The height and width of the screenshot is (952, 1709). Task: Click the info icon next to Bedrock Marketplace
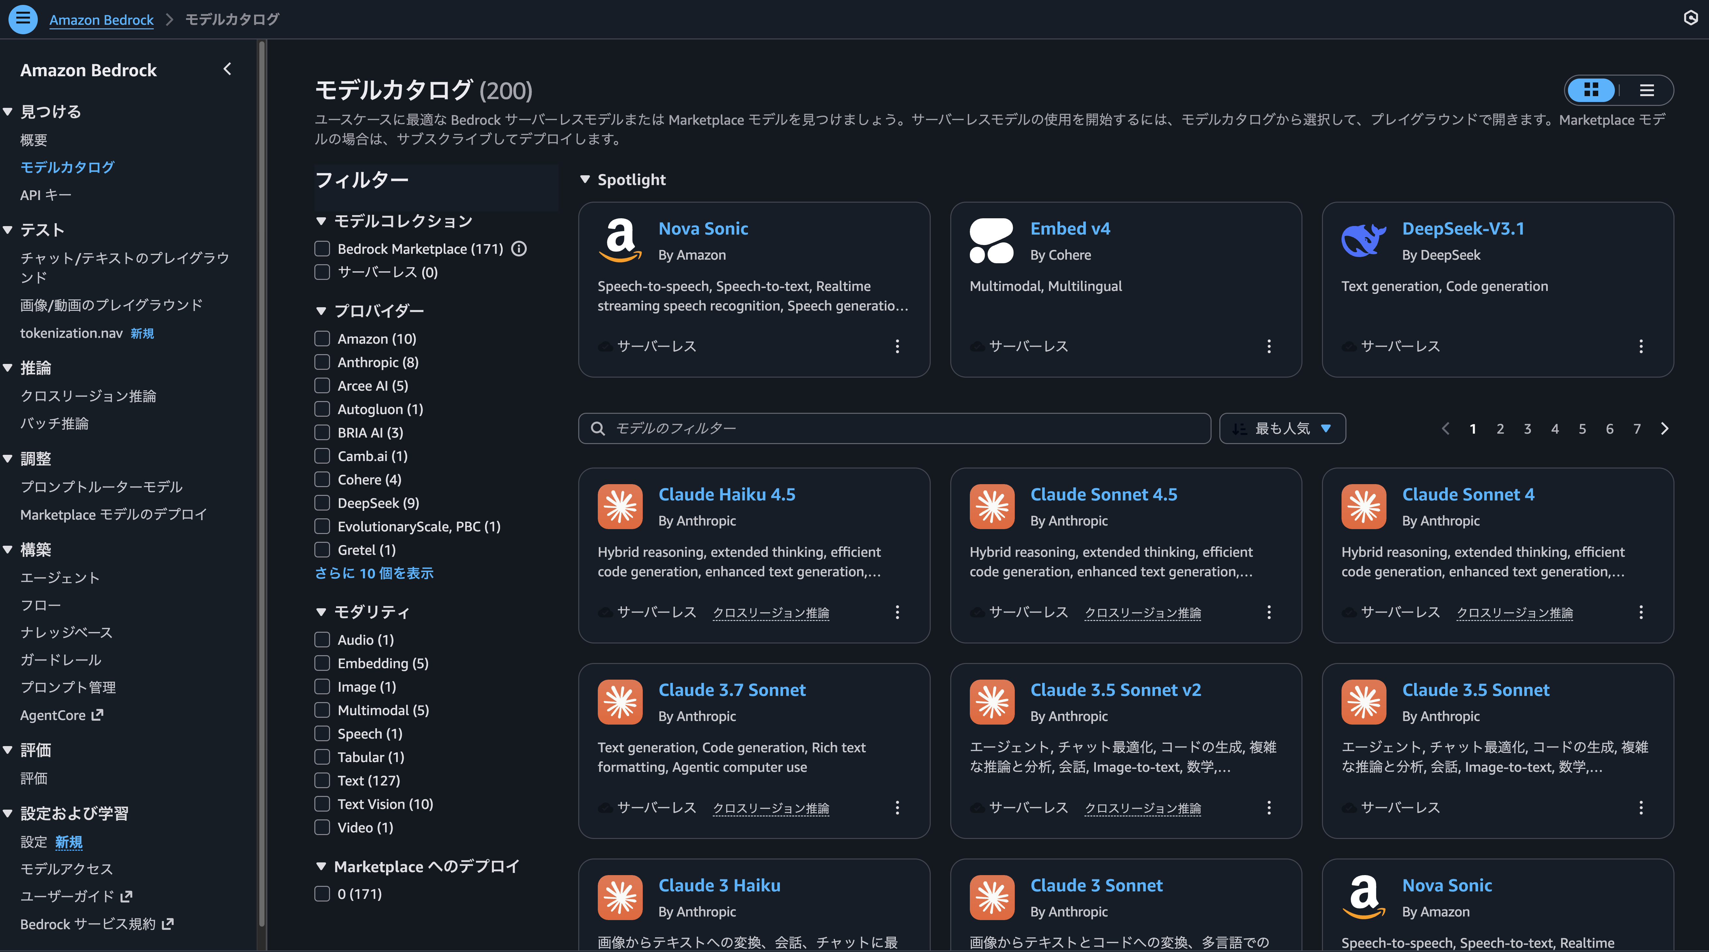(x=520, y=249)
